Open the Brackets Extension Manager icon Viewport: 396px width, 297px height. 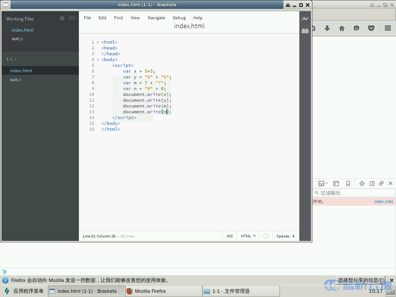pyautogui.click(x=305, y=31)
